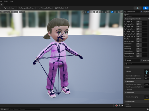Click the surface snapping icon

(97, 12)
